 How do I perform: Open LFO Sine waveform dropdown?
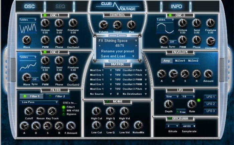pyautogui.click(x=172, y=97)
